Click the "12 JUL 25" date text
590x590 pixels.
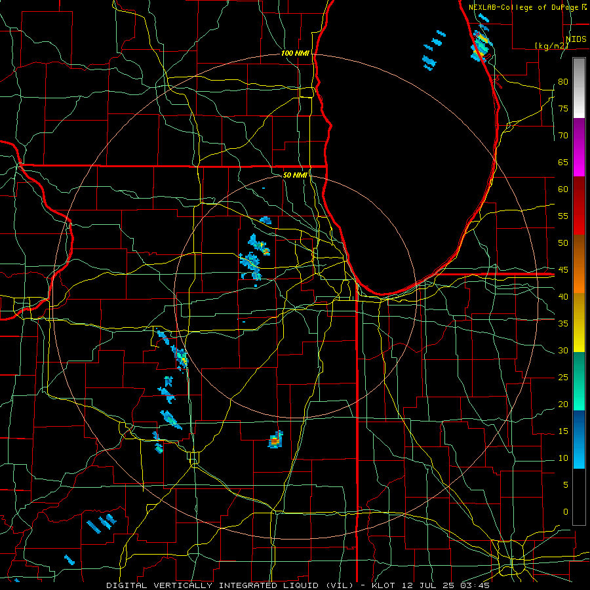[x=429, y=585]
